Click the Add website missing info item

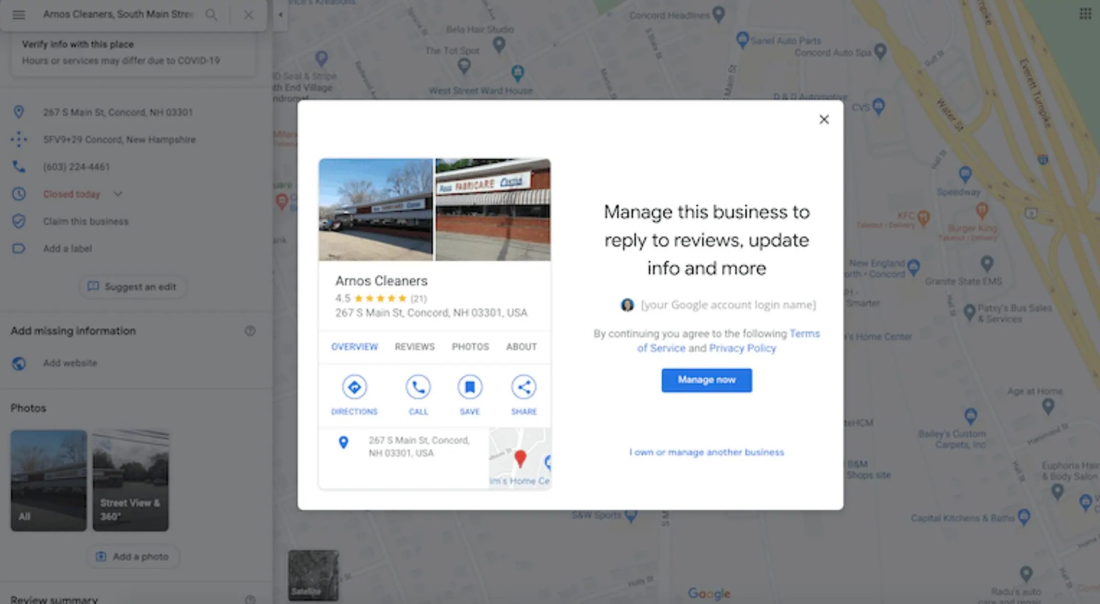pos(70,363)
